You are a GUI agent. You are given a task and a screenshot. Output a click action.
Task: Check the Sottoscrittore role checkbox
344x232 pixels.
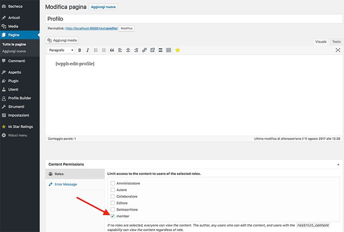pyautogui.click(x=113, y=209)
